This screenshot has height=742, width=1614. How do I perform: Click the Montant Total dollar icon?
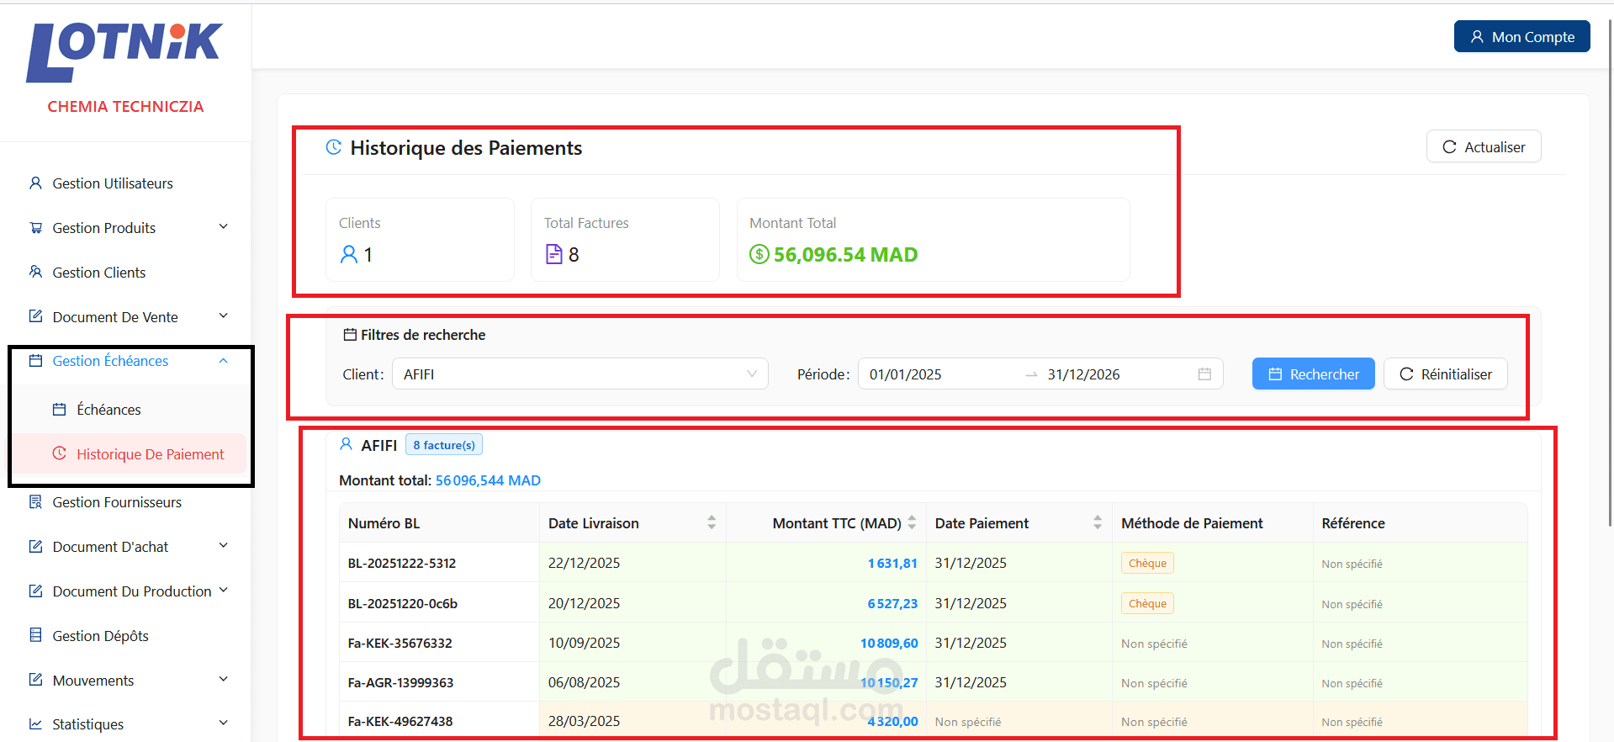point(759,254)
